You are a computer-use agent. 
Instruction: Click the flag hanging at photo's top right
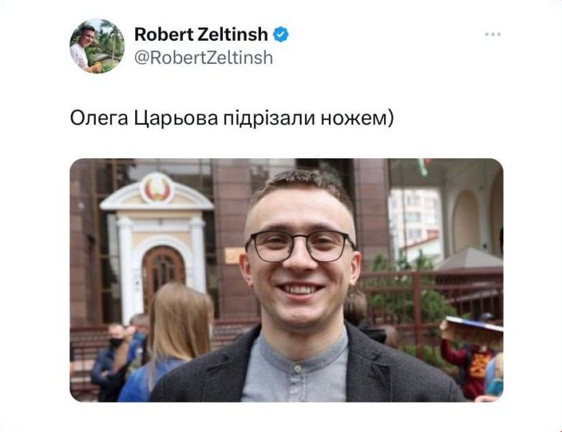(x=423, y=166)
